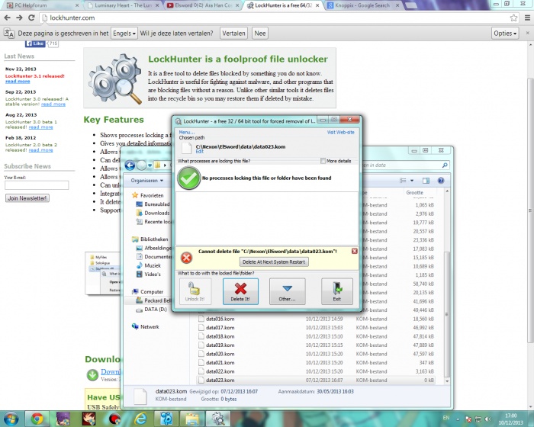Open read more under LockHunter 3.1 released
This screenshot has width=534, height=427.
point(18,82)
